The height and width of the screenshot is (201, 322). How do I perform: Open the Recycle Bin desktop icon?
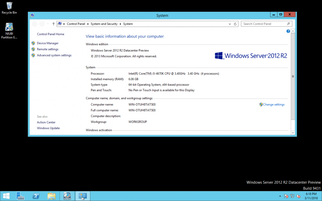point(9,8)
